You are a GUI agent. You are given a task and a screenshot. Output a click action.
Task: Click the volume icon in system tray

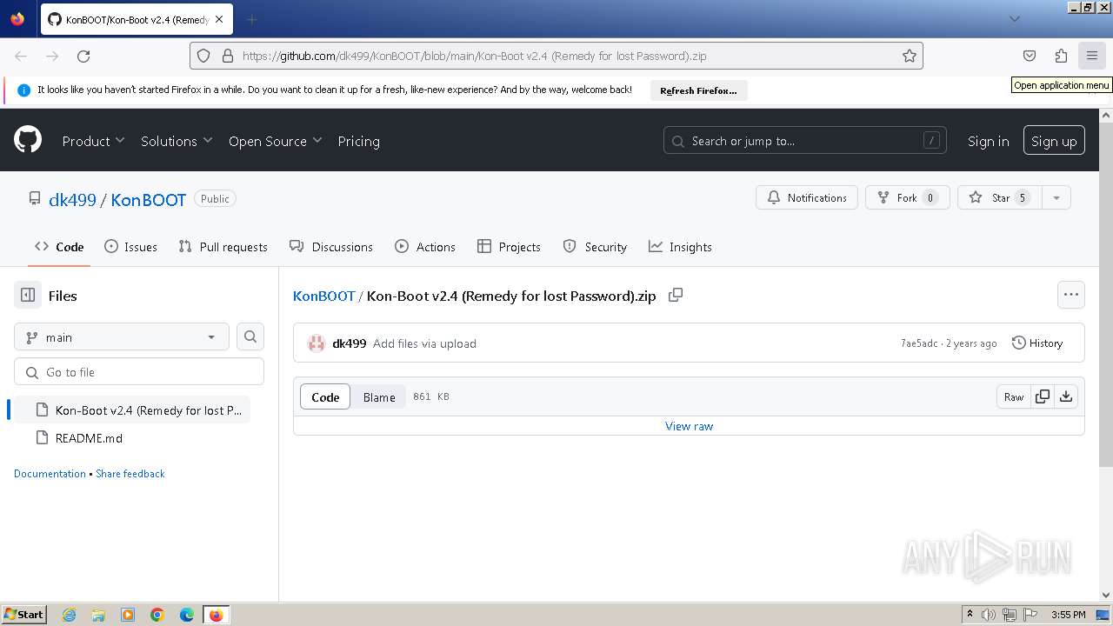pyautogui.click(x=989, y=615)
